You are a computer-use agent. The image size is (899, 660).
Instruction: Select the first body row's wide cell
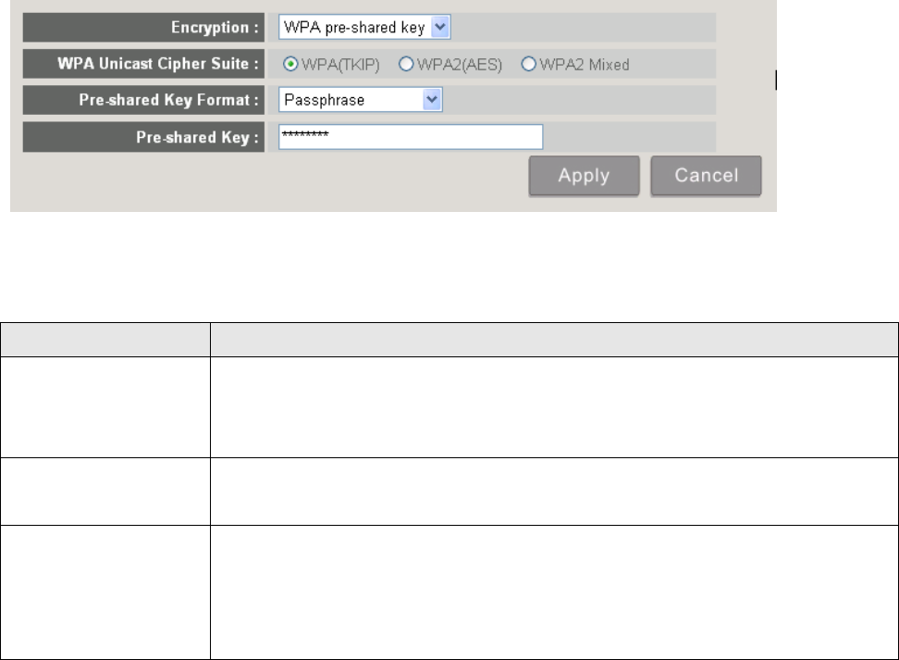pos(553,407)
